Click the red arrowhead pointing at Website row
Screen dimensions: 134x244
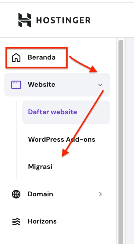tap(93, 69)
